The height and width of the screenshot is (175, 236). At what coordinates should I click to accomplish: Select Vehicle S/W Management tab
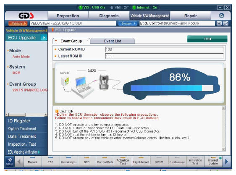click(150, 16)
